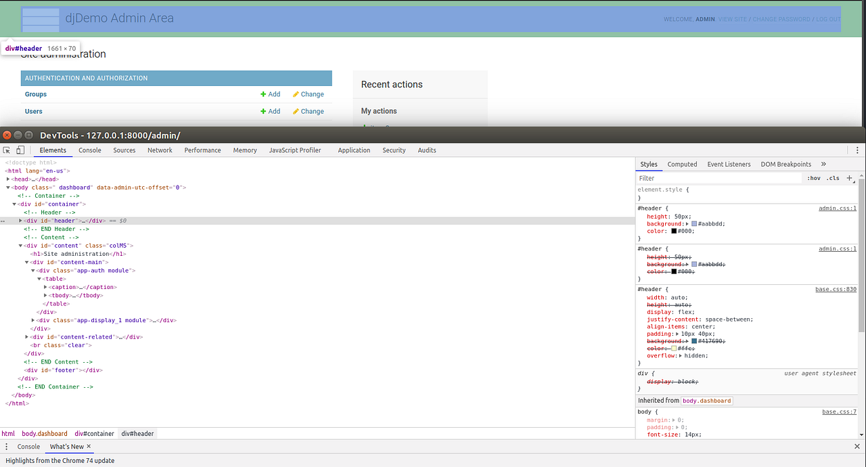Close the What's New drawer tab
The image size is (866, 467).
[89, 447]
